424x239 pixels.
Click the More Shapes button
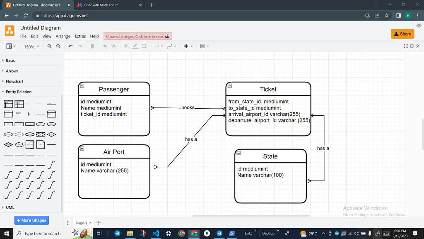(x=31, y=220)
